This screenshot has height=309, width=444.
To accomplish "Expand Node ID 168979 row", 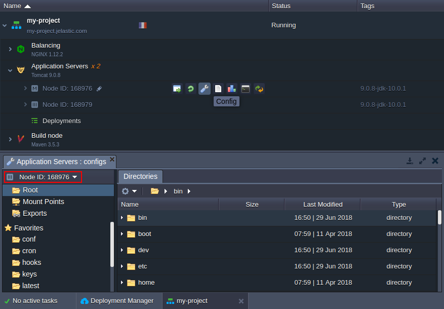I will click(x=25, y=104).
